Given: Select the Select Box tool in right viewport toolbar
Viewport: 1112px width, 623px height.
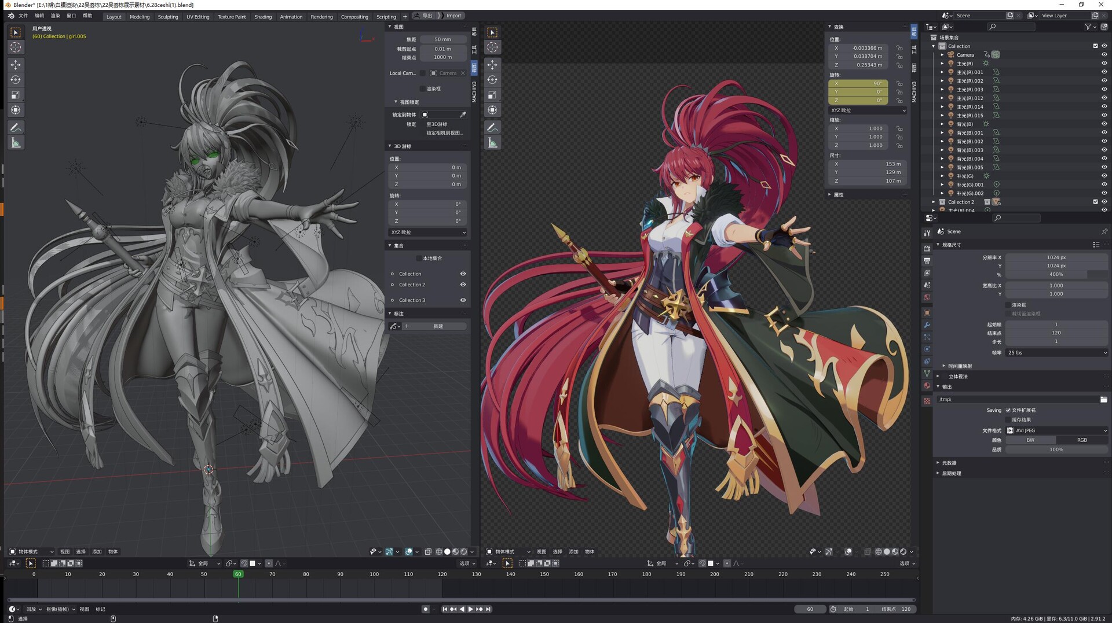Looking at the screenshot, I should 492,32.
